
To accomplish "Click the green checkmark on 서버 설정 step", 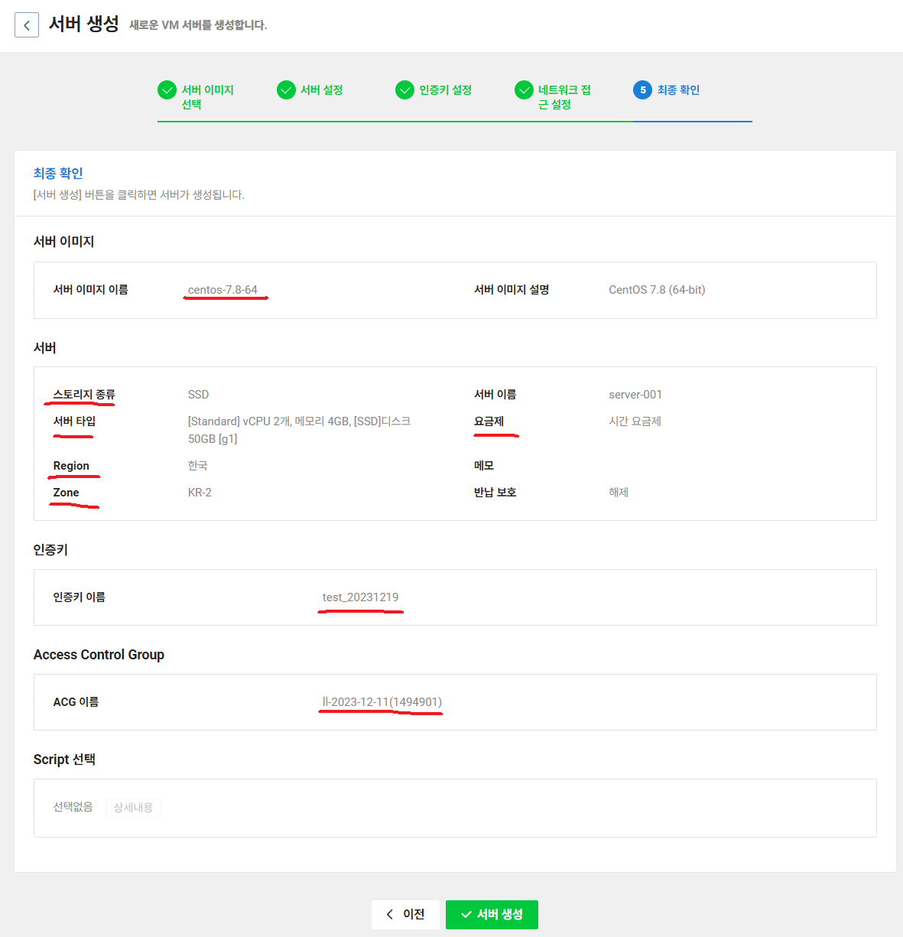I will point(286,89).
